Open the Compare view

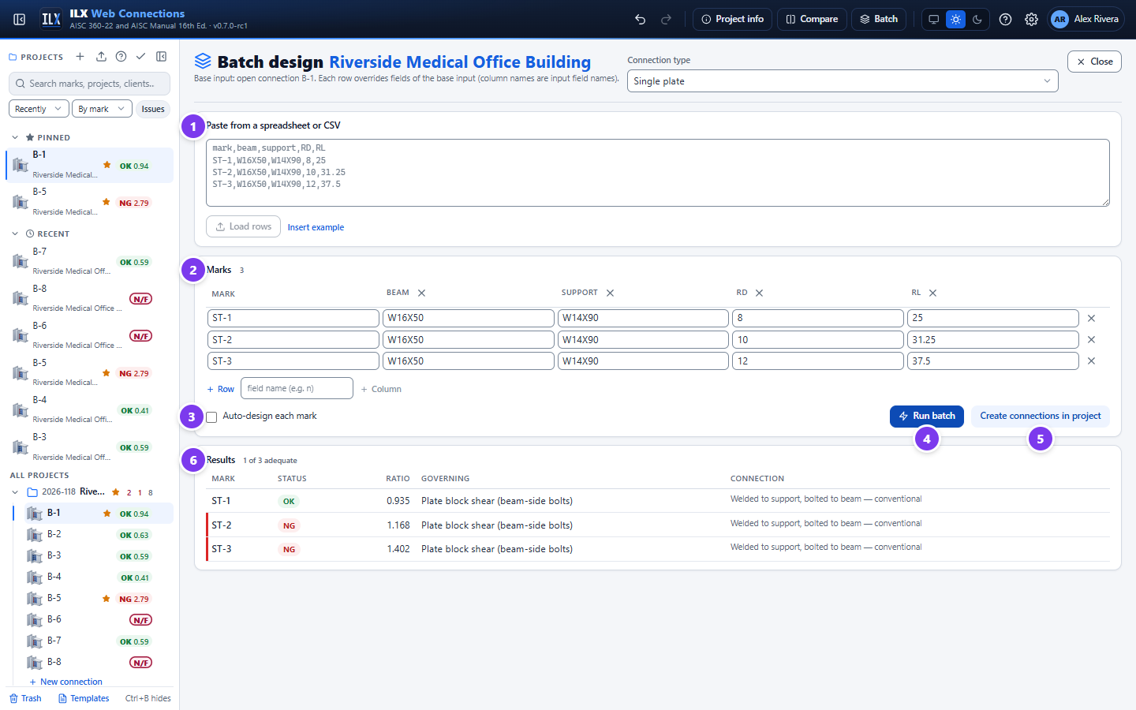tap(812, 19)
